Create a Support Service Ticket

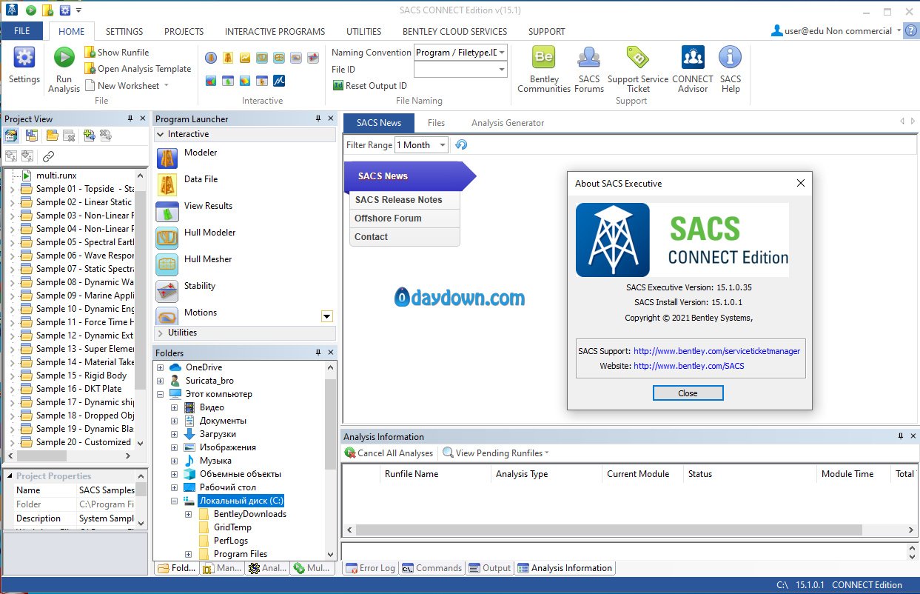(638, 69)
